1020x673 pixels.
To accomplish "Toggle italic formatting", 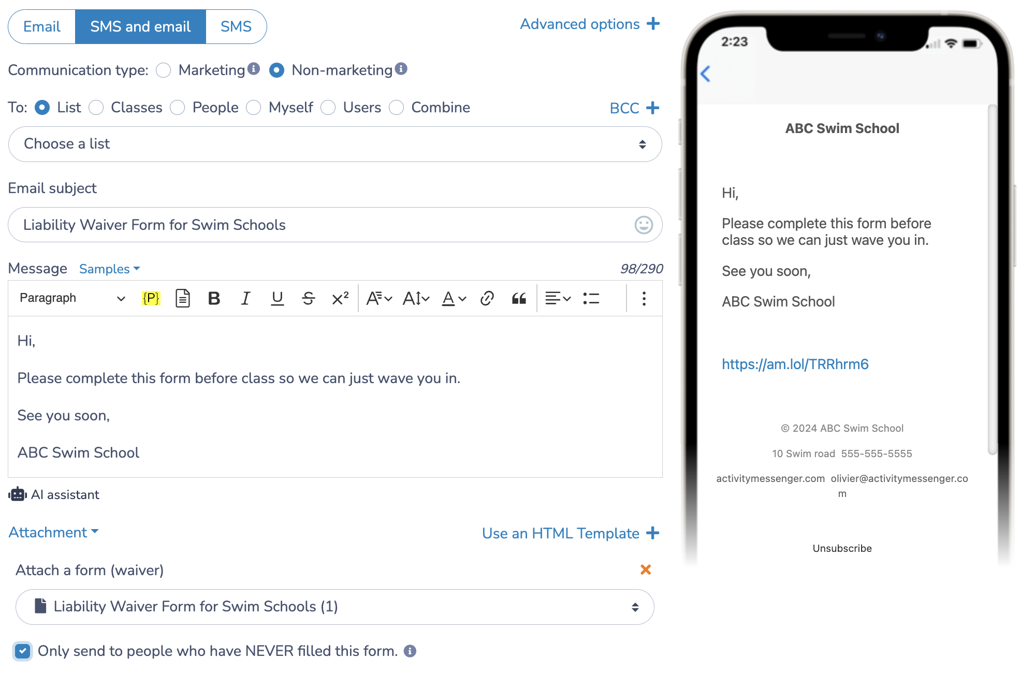I will coord(245,298).
